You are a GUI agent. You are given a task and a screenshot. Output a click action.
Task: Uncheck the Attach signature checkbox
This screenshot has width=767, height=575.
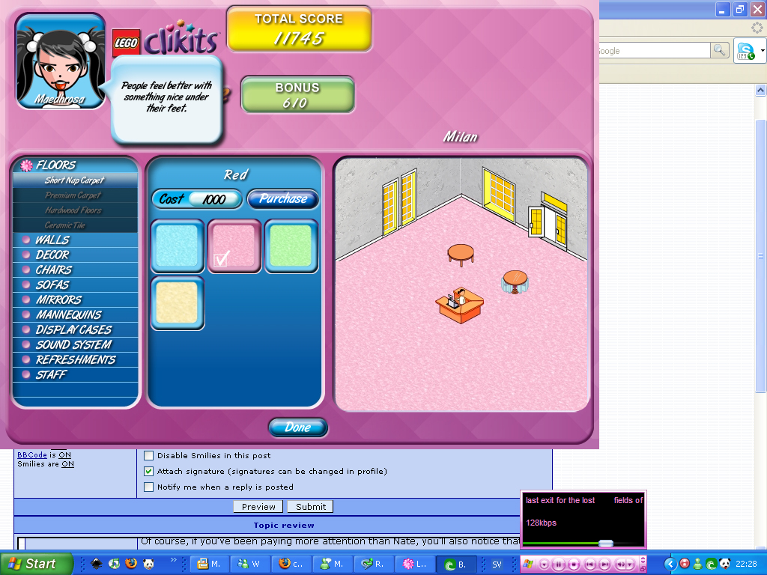click(x=149, y=472)
